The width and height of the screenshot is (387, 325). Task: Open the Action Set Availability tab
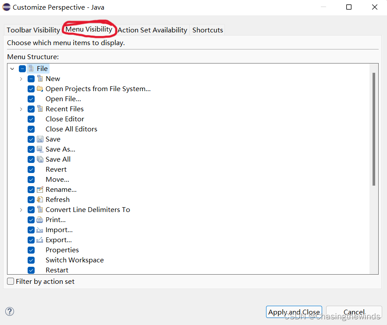click(x=152, y=30)
